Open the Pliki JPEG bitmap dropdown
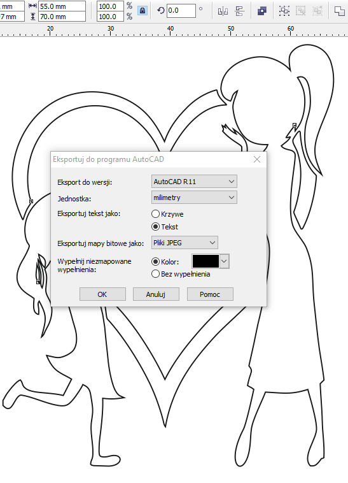 pos(184,242)
